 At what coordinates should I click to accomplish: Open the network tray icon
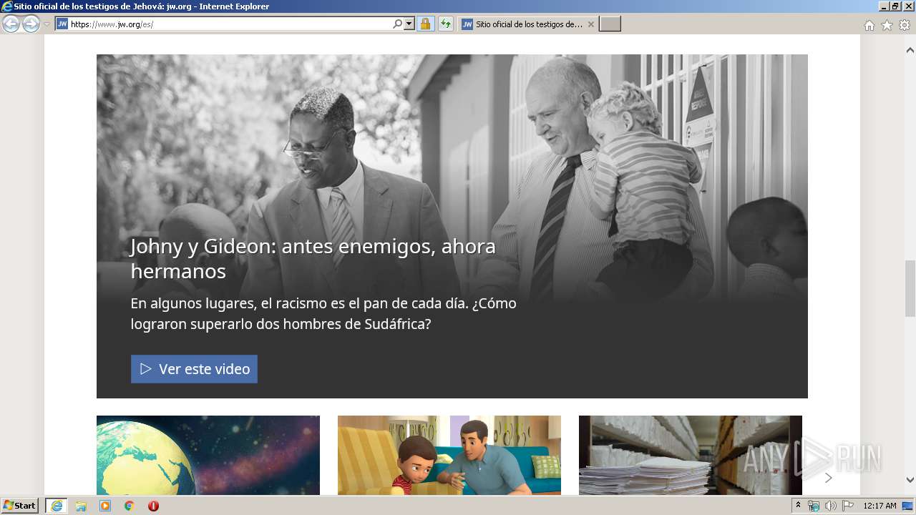[814, 506]
